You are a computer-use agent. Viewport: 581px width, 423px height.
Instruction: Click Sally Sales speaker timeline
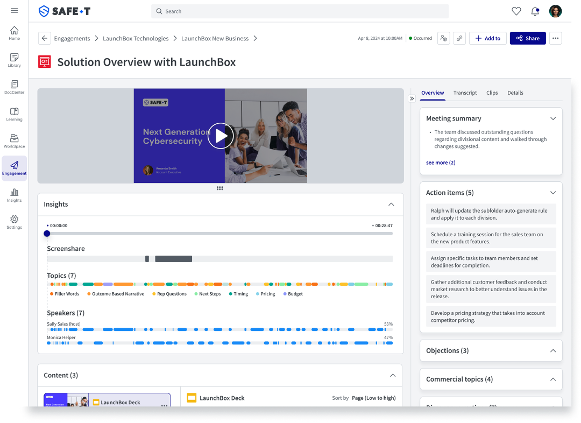tap(219, 329)
